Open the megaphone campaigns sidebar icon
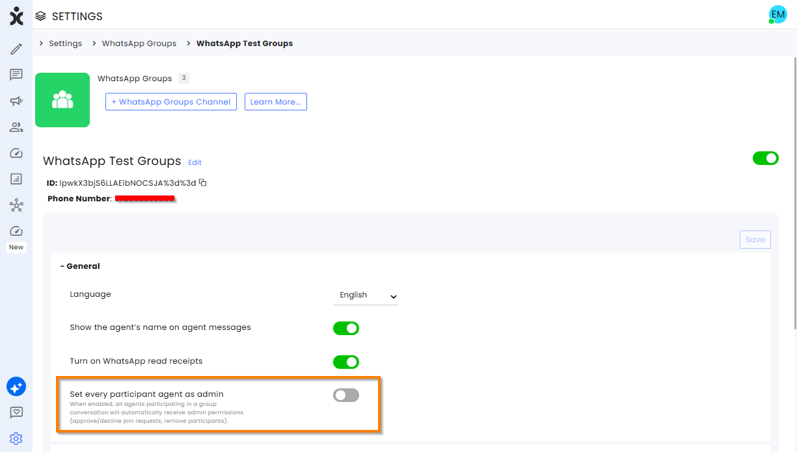797x452 pixels. pos(16,101)
